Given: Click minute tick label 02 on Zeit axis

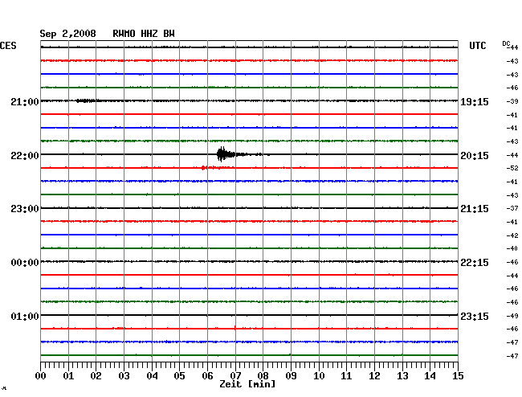Looking at the screenshot, I should coord(96,376).
